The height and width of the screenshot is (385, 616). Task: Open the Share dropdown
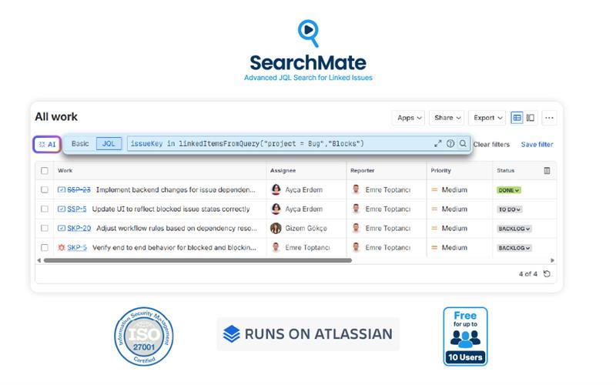(447, 118)
